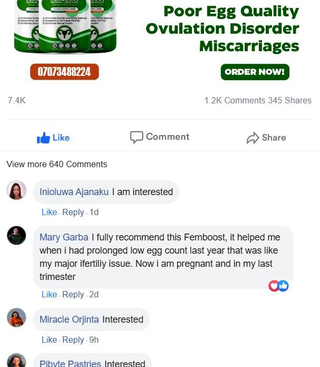Open Inioluwa Ajanaku's profile picture
Viewport: 320px width, 367px height.
tap(16, 190)
